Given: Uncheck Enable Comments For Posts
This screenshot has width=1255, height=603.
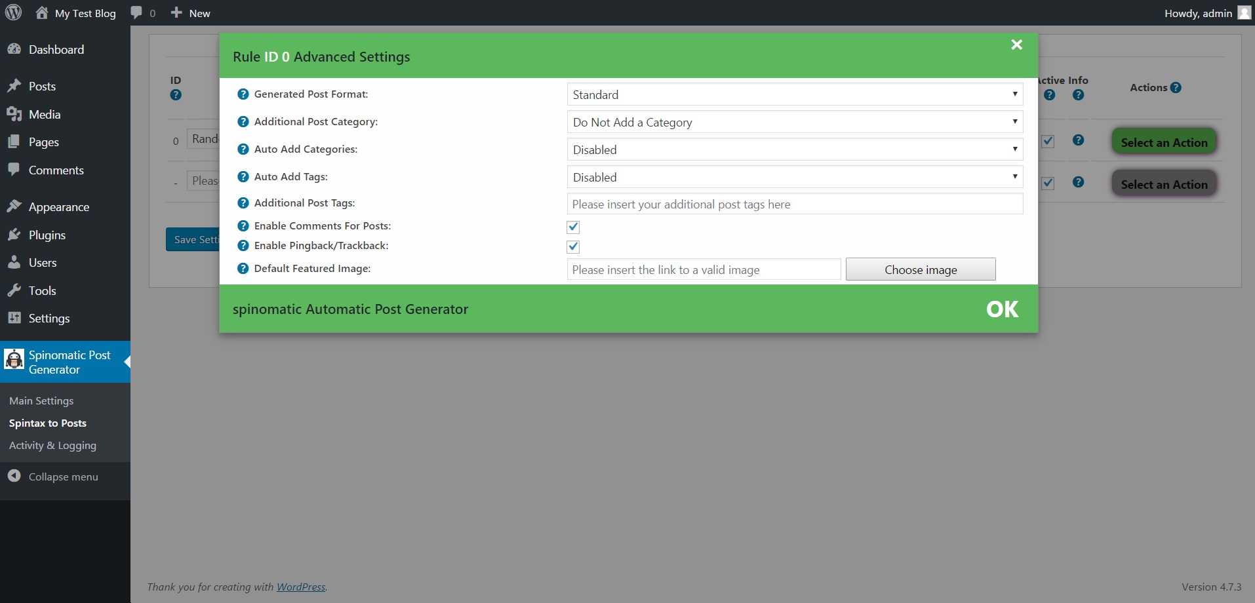Looking at the screenshot, I should [572, 226].
